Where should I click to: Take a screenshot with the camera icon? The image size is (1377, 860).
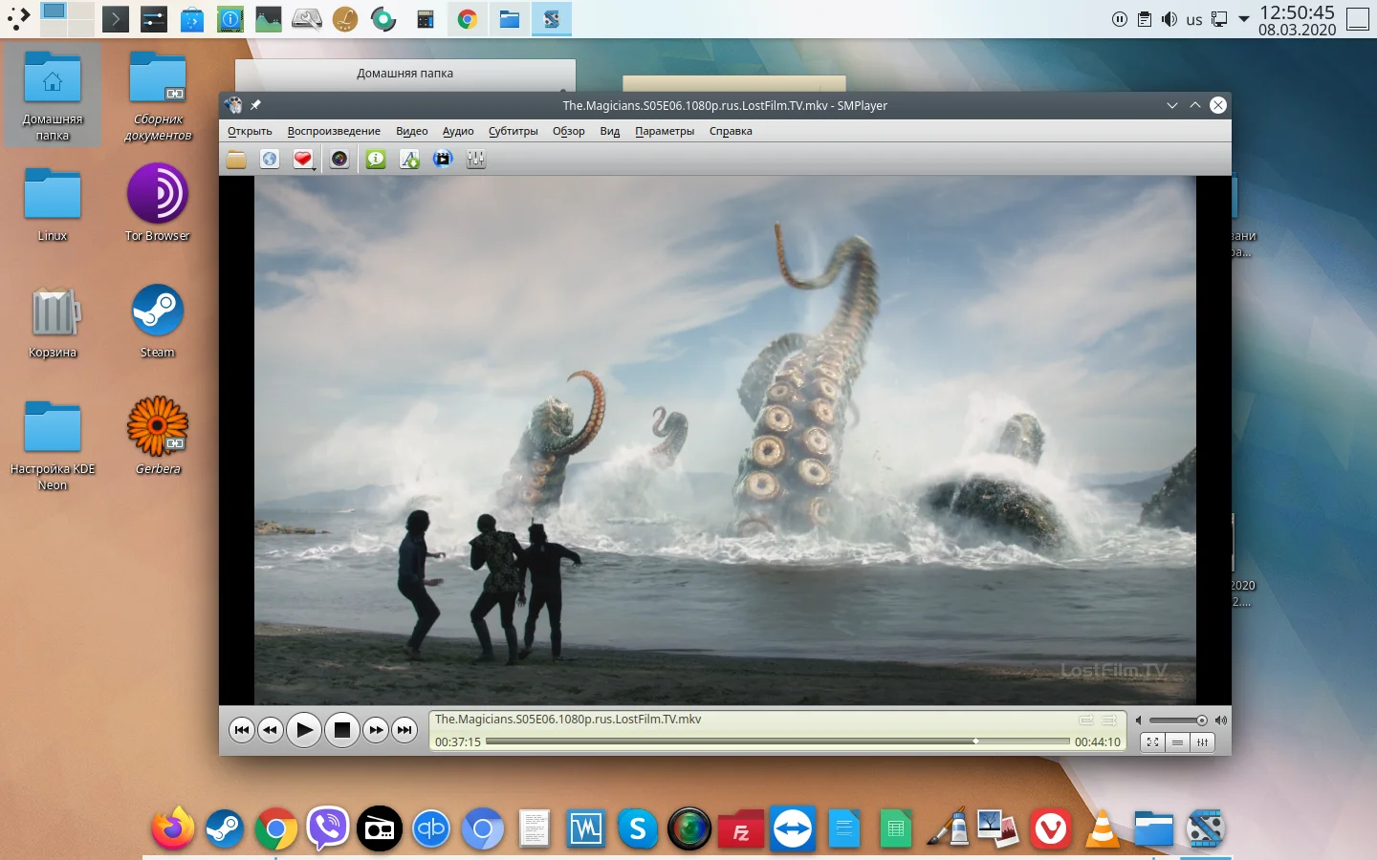pyautogui.click(x=339, y=160)
